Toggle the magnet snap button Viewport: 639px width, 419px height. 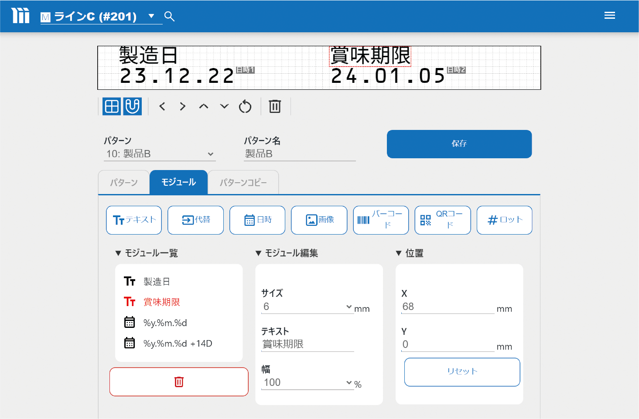(133, 106)
